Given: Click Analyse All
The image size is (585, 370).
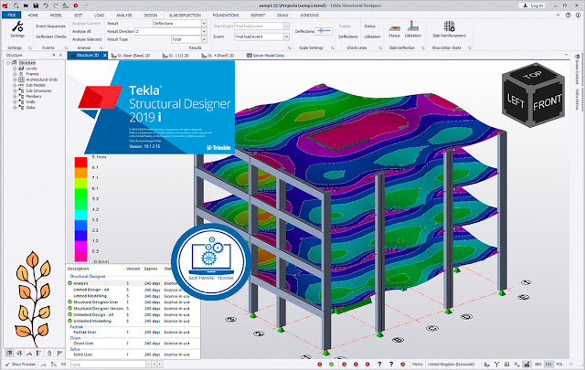Looking at the screenshot, I should tap(81, 31).
